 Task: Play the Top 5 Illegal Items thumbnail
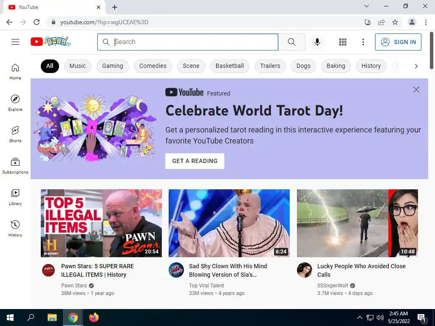pyautogui.click(x=101, y=223)
